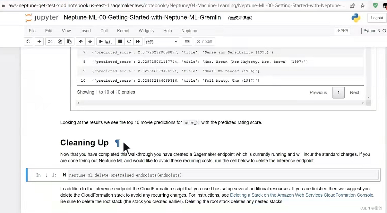Save and checkpoint the notebook
387x213 pixels.
pos(29,41)
